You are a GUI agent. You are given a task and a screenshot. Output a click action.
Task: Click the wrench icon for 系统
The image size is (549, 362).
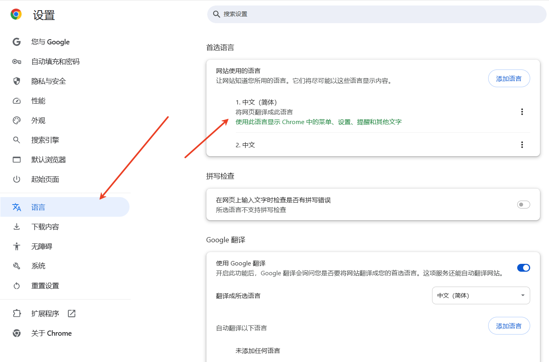coord(16,266)
